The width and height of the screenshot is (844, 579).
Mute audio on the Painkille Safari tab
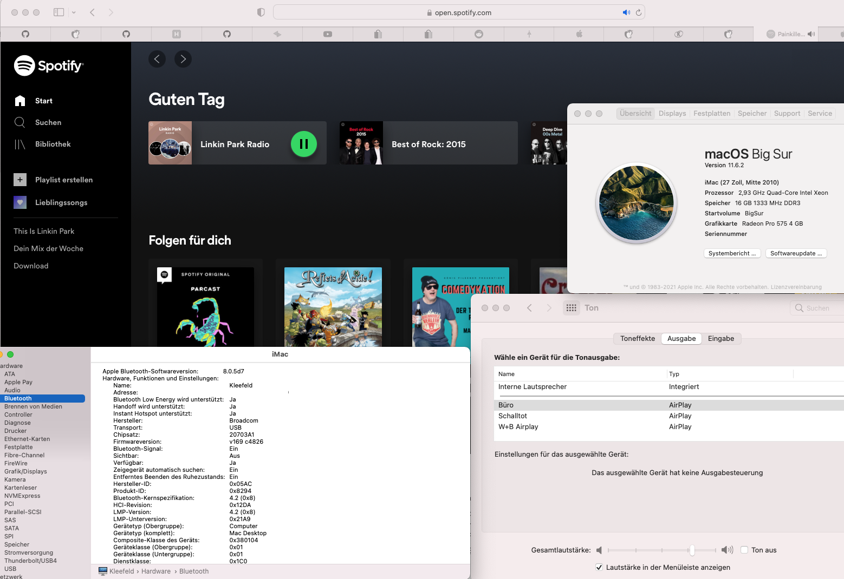pyautogui.click(x=811, y=34)
